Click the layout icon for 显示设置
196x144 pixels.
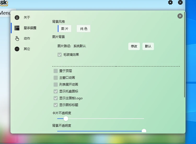coord(17,28)
